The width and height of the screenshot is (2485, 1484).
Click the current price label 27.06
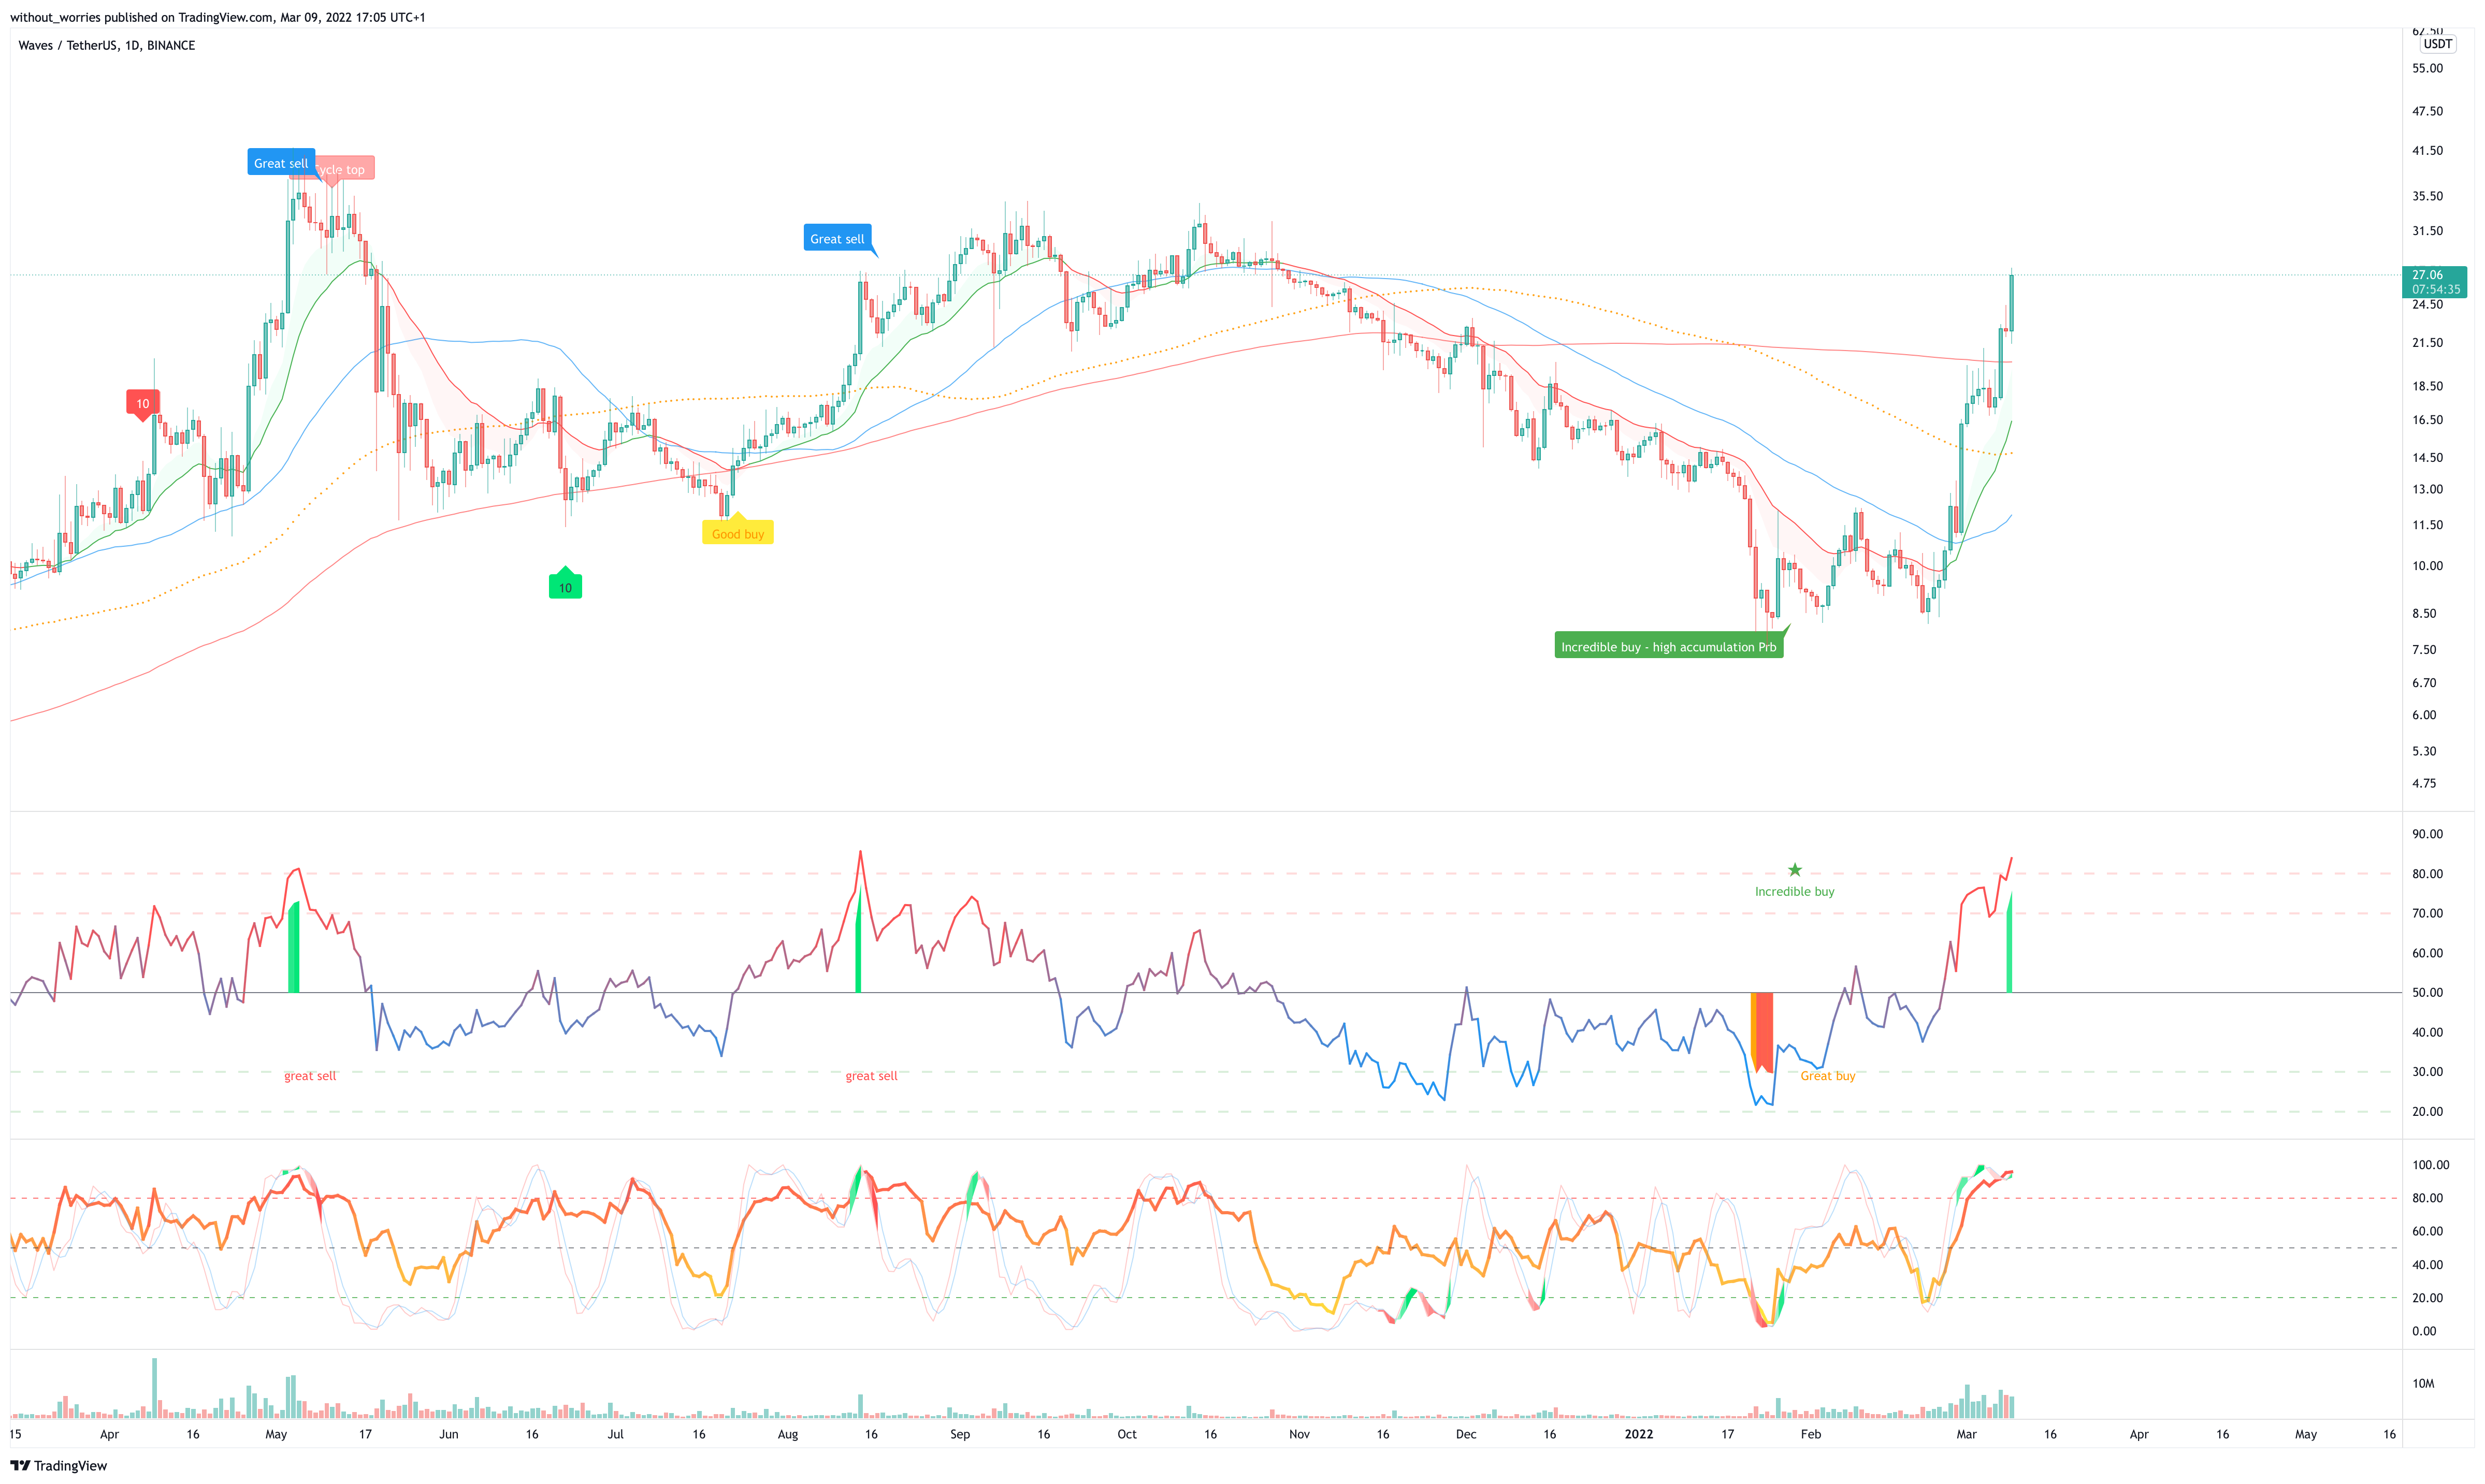[x=2427, y=274]
